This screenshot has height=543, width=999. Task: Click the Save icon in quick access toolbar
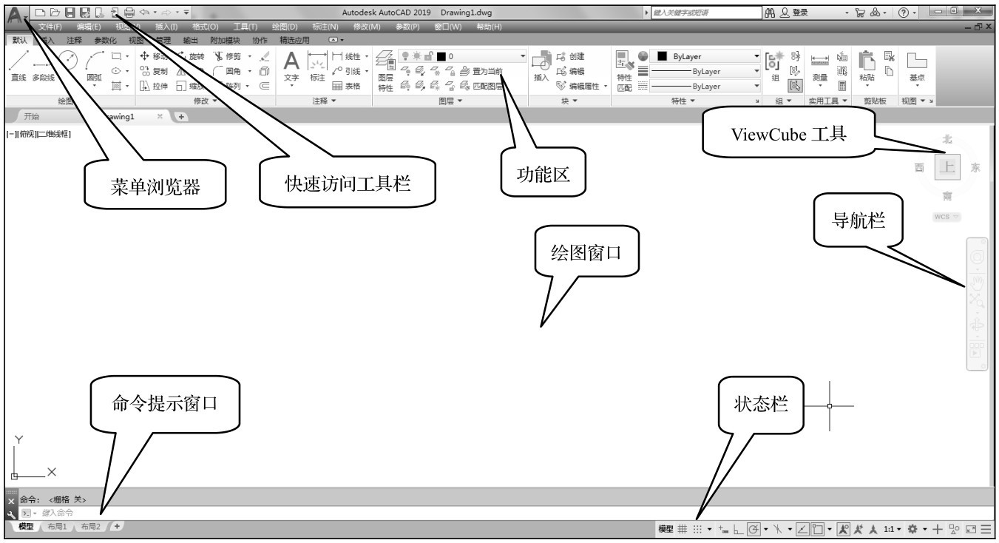(x=70, y=12)
